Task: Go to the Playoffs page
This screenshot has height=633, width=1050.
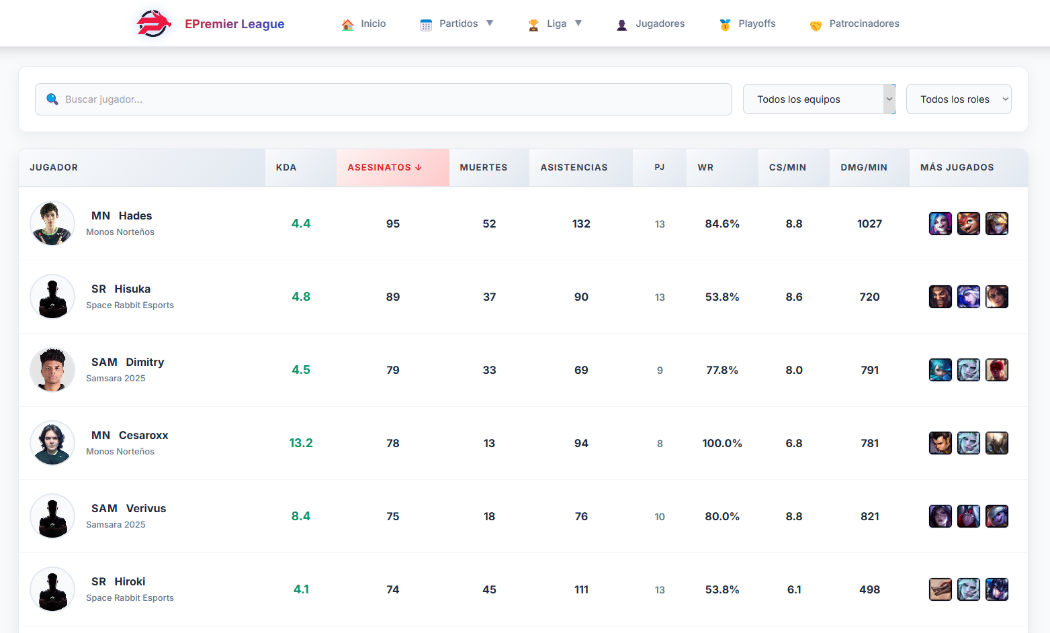Action: (x=756, y=23)
